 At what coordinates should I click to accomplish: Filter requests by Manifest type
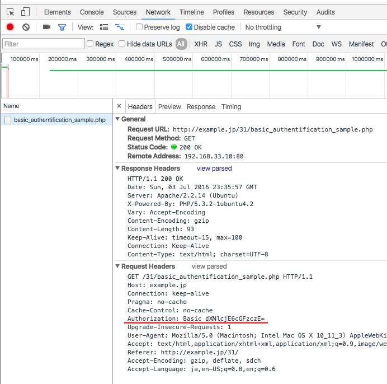click(x=361, y=44)
